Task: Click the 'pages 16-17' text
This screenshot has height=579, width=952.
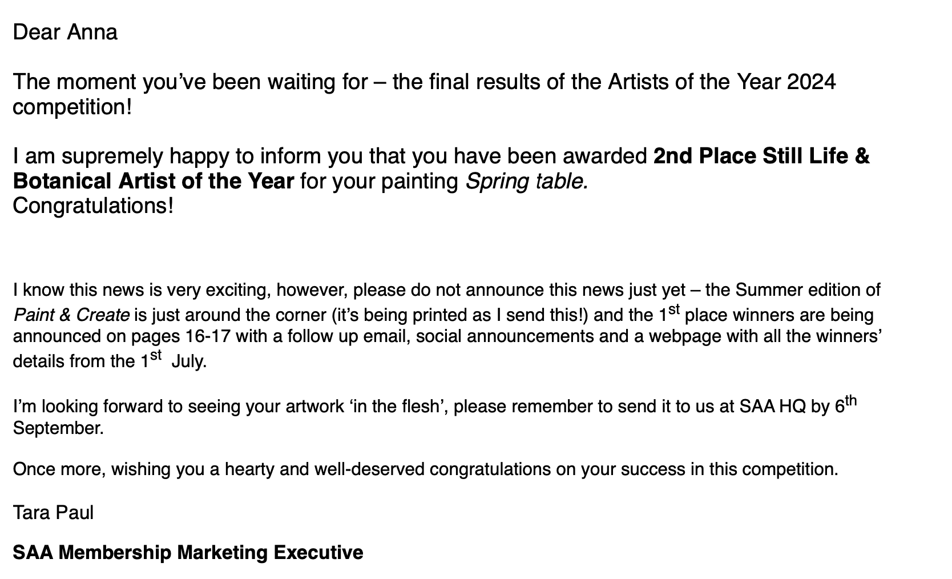Action: 181,336
